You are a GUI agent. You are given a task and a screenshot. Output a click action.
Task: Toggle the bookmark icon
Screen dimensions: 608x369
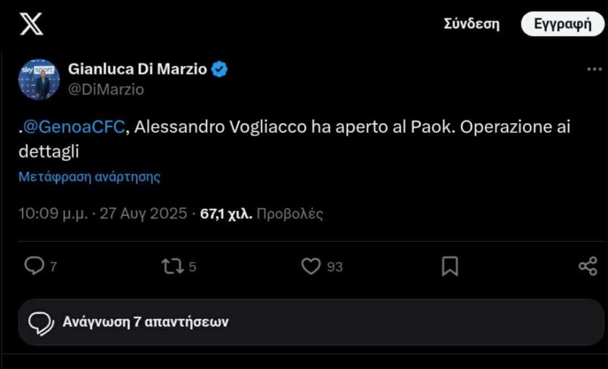pyautogui.click(x=450, y=266)
